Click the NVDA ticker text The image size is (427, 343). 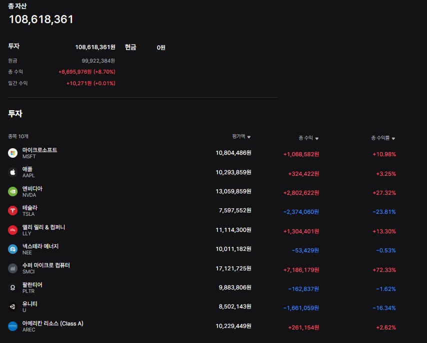click(x=29, y=195)
